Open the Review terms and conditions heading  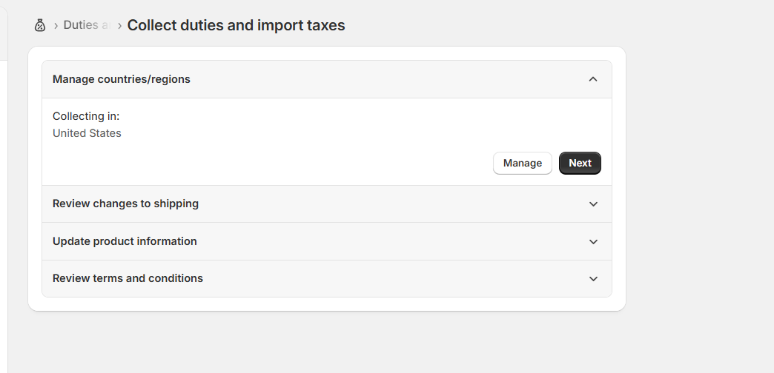[x=128, y=278]
